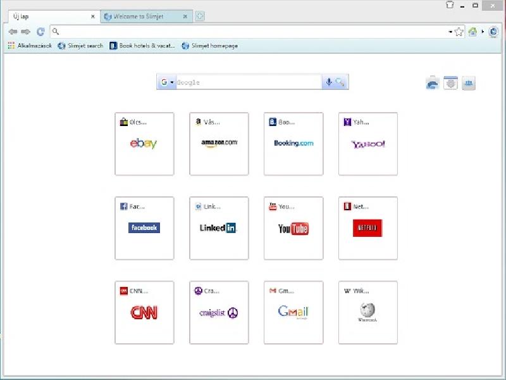Go back with the left arrow button

point(13,32)
